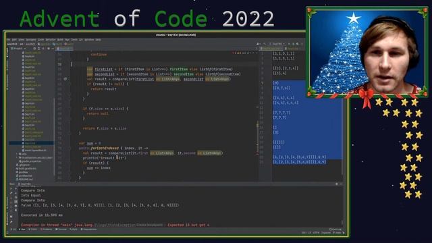Open the Refactor menu
432x243 pixels.
(51, 40)
